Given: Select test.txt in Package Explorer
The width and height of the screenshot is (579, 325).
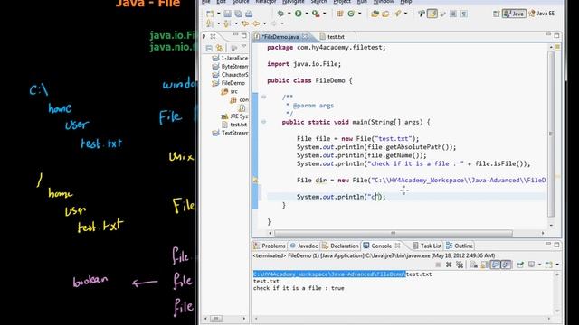Looking at the screenshot, I should 234,125.
